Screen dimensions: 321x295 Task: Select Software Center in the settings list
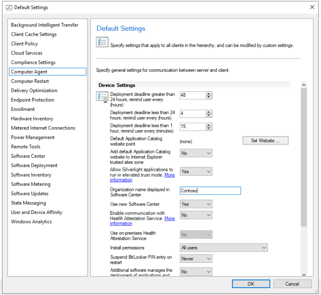[28, 156]
